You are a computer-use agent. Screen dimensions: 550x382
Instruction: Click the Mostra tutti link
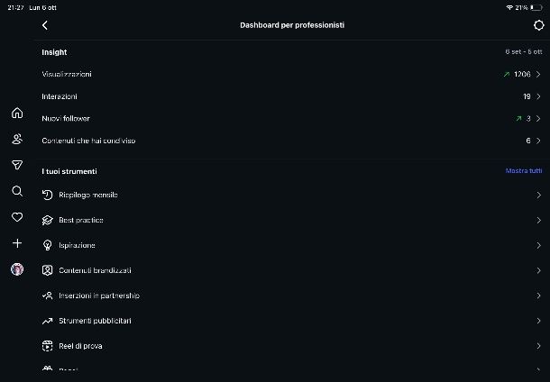523,171
